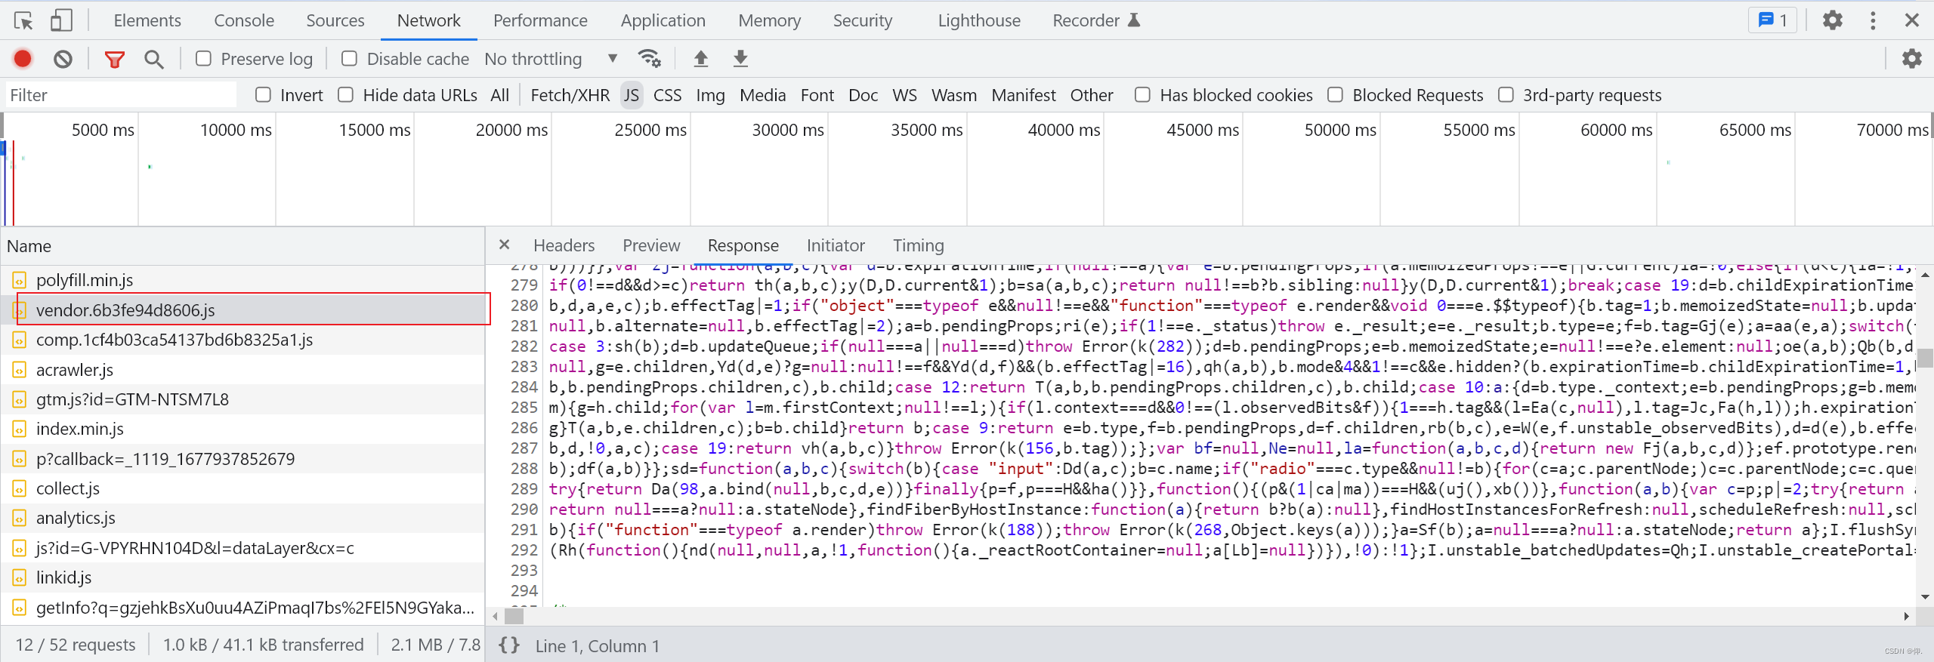Toggle the device toolbar icon
Image resolution: width=1934 pixels, height=662 pixels.
click(60, 20)
